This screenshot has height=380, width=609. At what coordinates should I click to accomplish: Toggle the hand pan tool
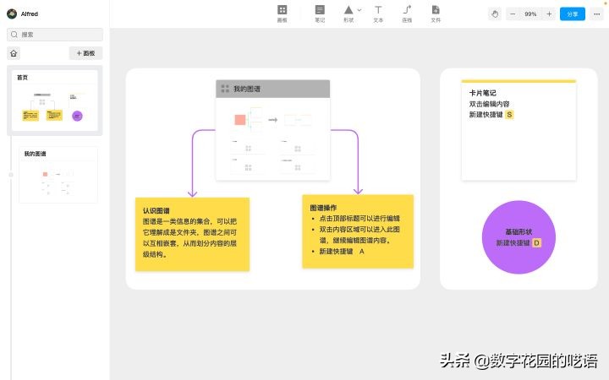tap(495, 14)
